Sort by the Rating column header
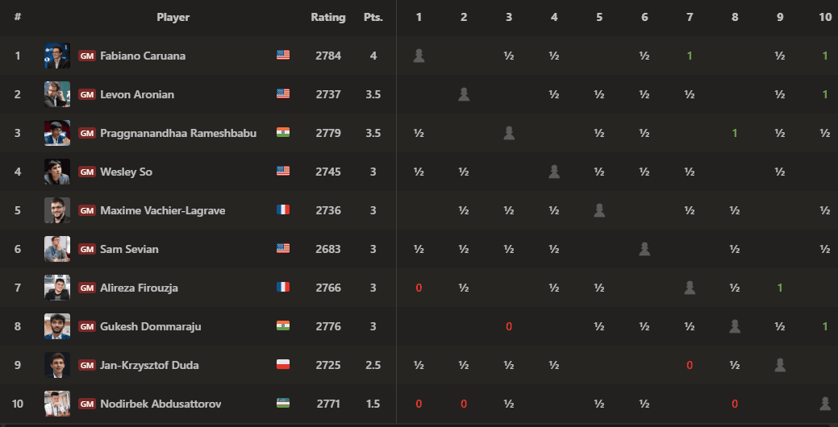The height and width of the screenshot is (427, 838). (x=327, y=17)
